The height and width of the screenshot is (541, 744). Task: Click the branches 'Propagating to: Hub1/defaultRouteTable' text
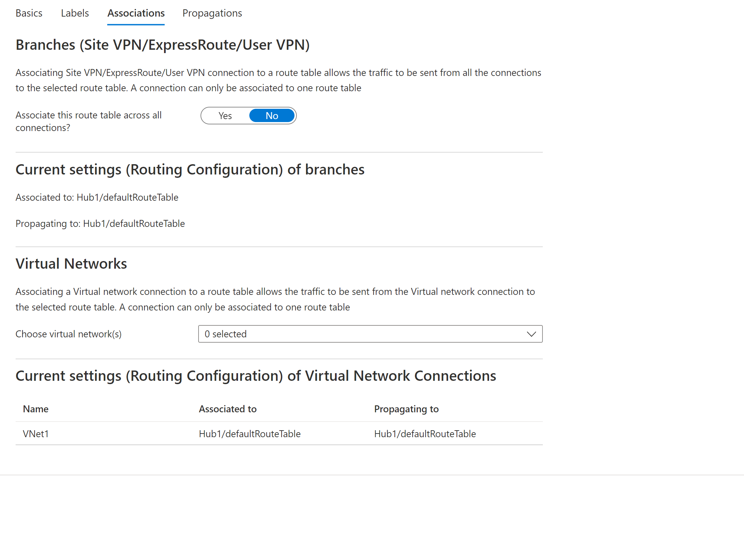pos(100,224)
